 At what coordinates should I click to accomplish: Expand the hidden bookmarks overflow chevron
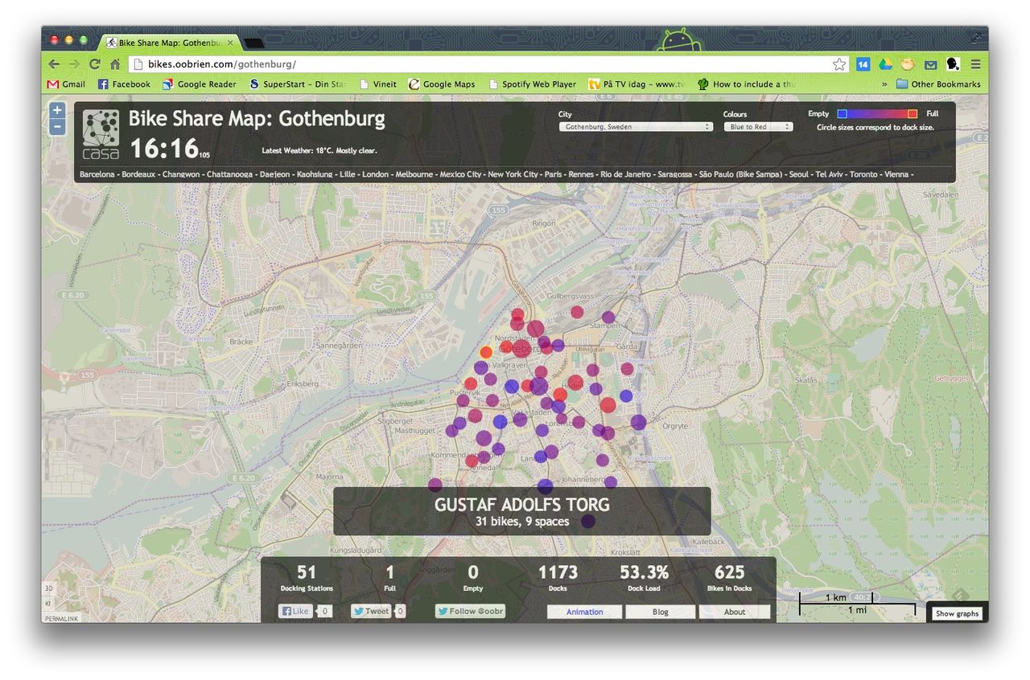tap(884, 84)
